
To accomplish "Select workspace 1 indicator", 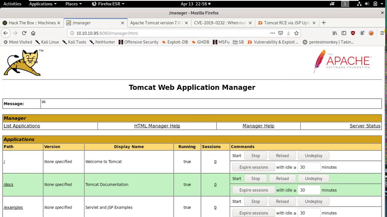I will pos(345,4).
